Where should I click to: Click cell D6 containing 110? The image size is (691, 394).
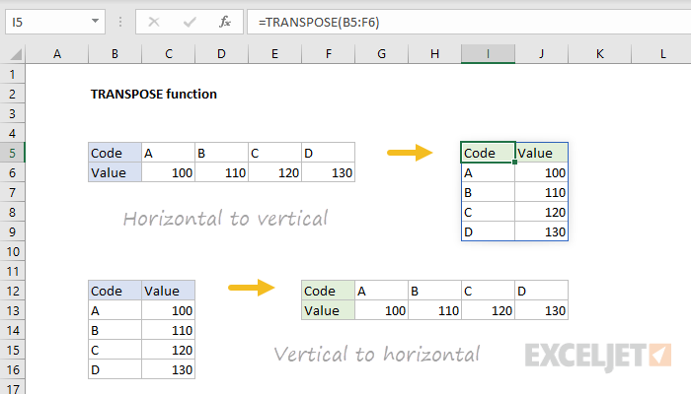point(222,172)
